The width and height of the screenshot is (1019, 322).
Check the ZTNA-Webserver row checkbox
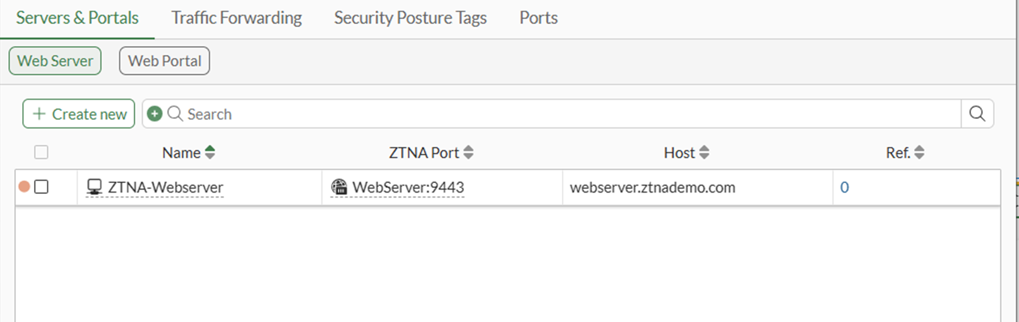click(x=41, y=187)
